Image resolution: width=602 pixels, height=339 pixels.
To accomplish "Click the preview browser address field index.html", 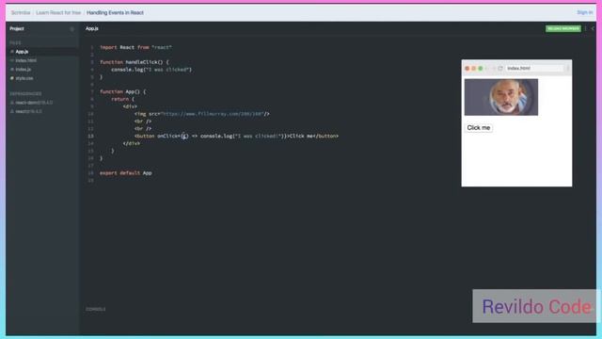I will coord(534,68).
